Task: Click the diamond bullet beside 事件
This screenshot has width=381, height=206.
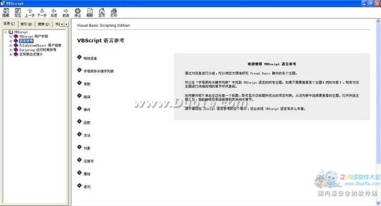Action: pyautogui.click(x=79, y=108)
